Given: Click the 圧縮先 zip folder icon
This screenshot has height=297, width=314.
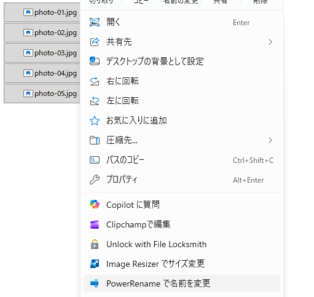Looking at the screenshot, I should 95,140.
